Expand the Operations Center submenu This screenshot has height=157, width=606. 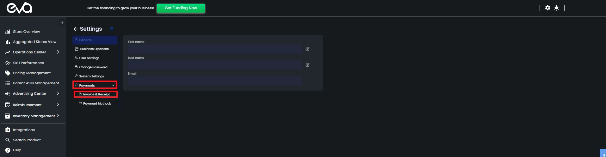[x=58, y=52]
